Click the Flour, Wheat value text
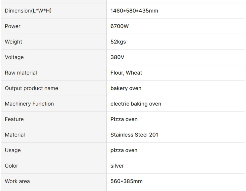 (x=126, y=73)
